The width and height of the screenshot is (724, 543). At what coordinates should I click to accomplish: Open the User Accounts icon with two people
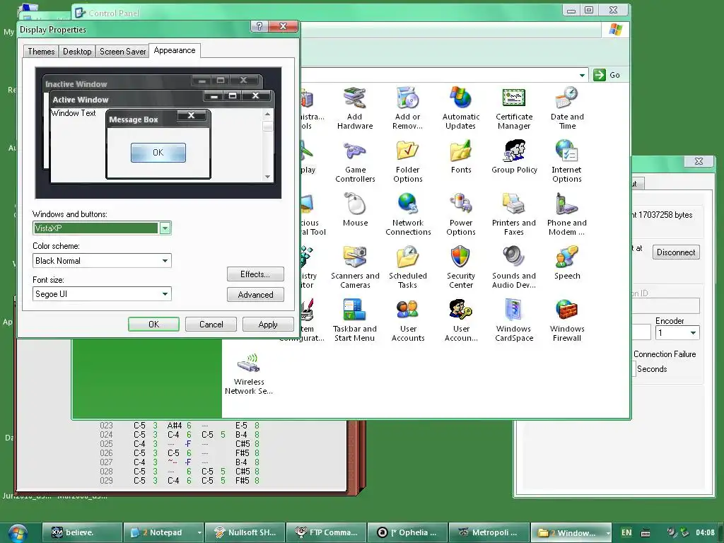pyautogui.click(x=407, y=320)
